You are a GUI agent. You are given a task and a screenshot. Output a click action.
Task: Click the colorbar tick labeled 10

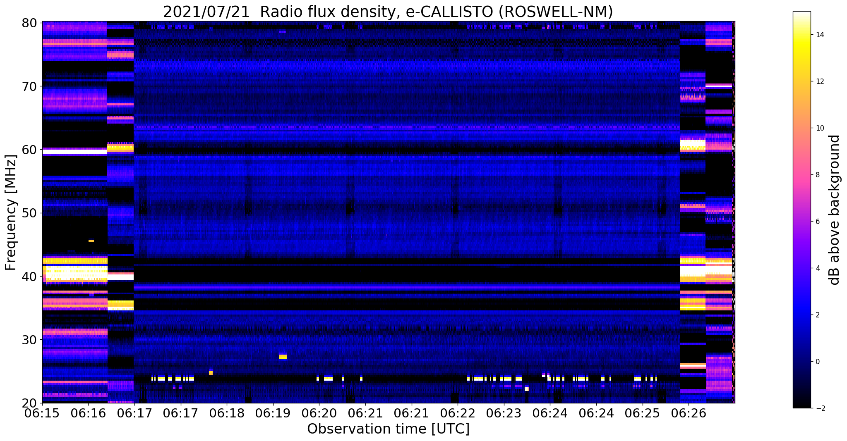[x=819, y=128]
